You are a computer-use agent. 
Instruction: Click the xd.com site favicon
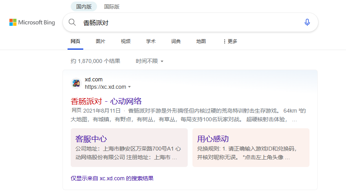pyautogui.click(x=76, y=83)
